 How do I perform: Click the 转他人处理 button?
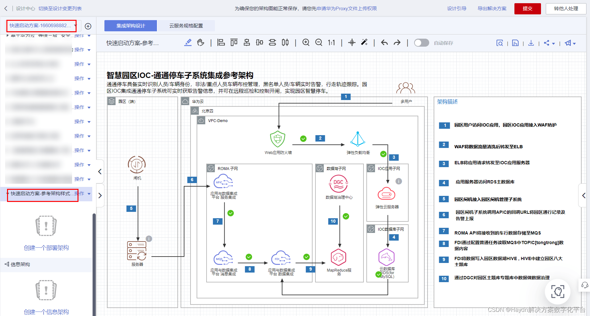point(566,9)
